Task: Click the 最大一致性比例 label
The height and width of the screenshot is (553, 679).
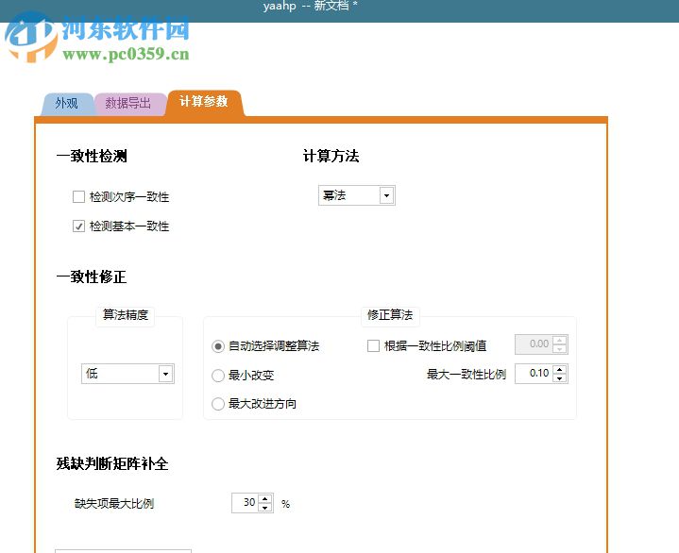Action: point(467,375)
